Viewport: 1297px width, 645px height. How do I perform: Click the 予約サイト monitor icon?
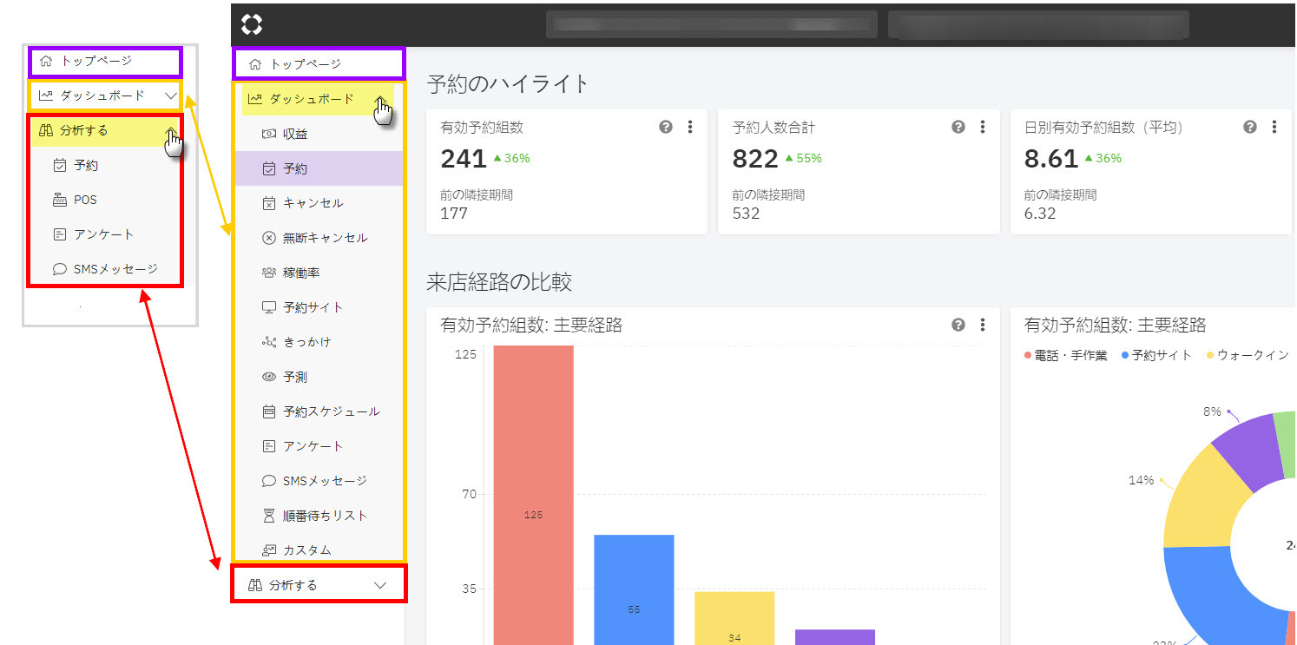(269, 307)
